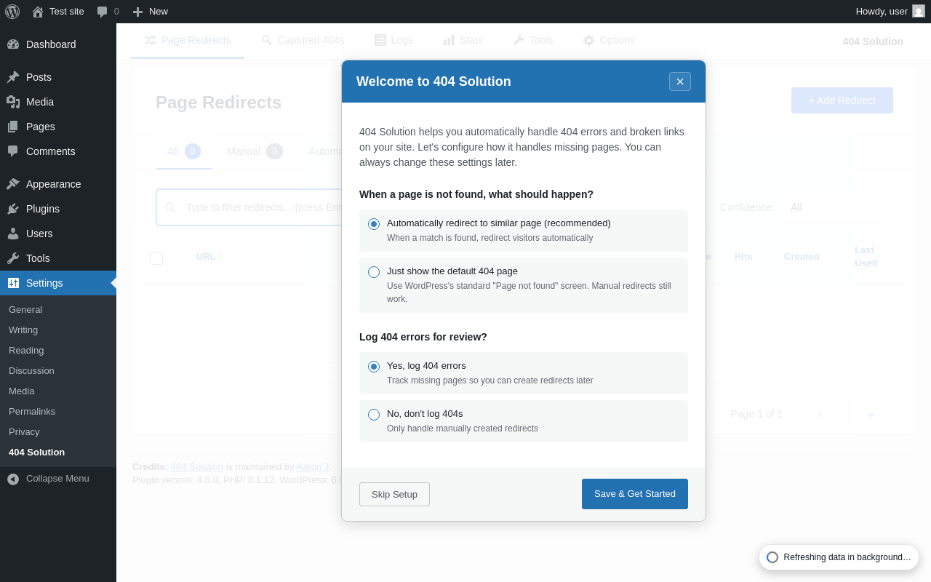The height and width of the screenshot is (582, 931).
Task: Open the Permalinks settings submenu item
Action: pyautogui.click(x=32, y=412)
